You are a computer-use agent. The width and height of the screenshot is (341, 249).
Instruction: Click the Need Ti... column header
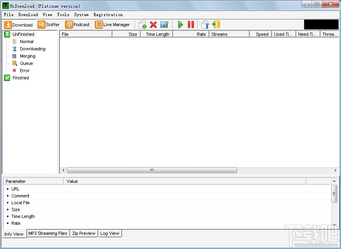click(x=308, y=34)
